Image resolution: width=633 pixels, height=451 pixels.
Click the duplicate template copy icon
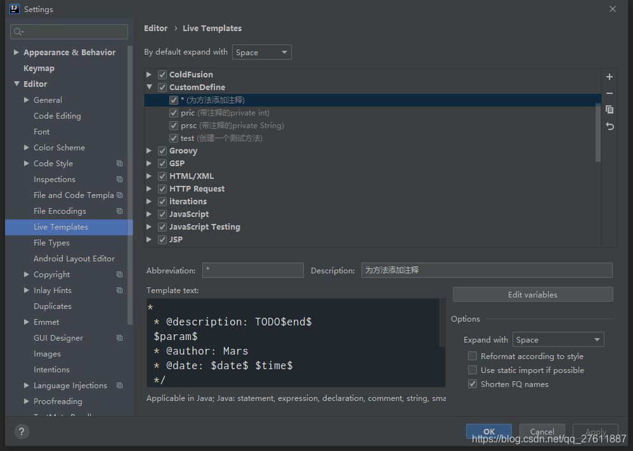(x=610, y=109)
